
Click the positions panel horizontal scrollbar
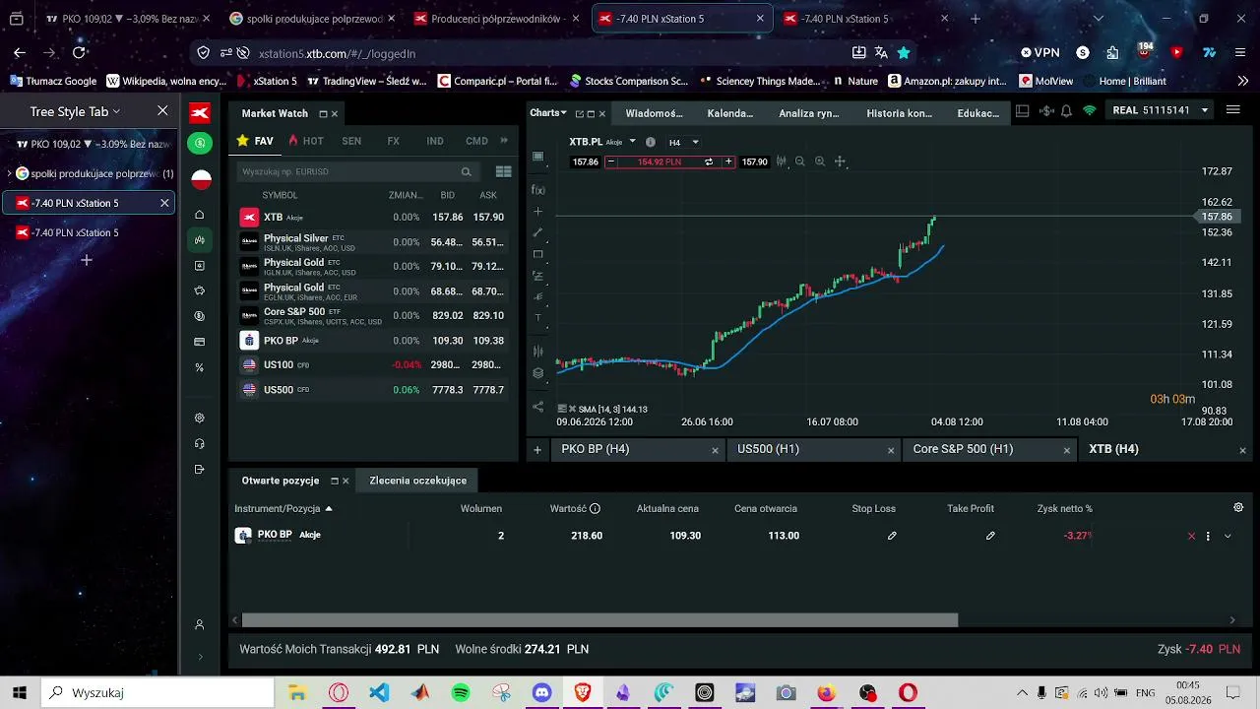point(599,620)
